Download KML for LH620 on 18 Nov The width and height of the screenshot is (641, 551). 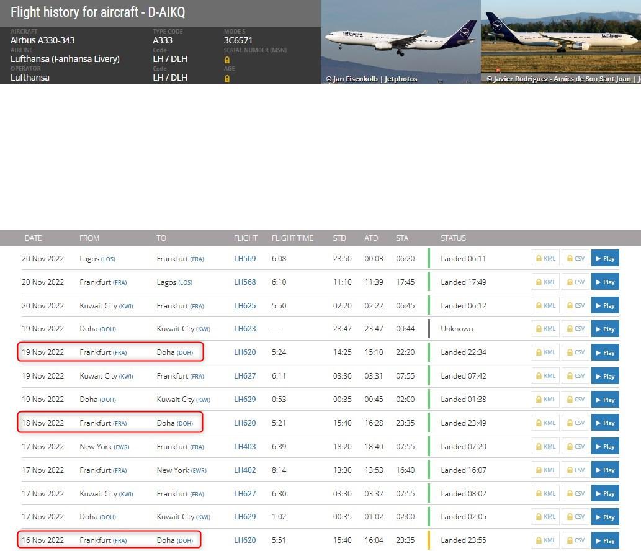[x=545, y=423]
